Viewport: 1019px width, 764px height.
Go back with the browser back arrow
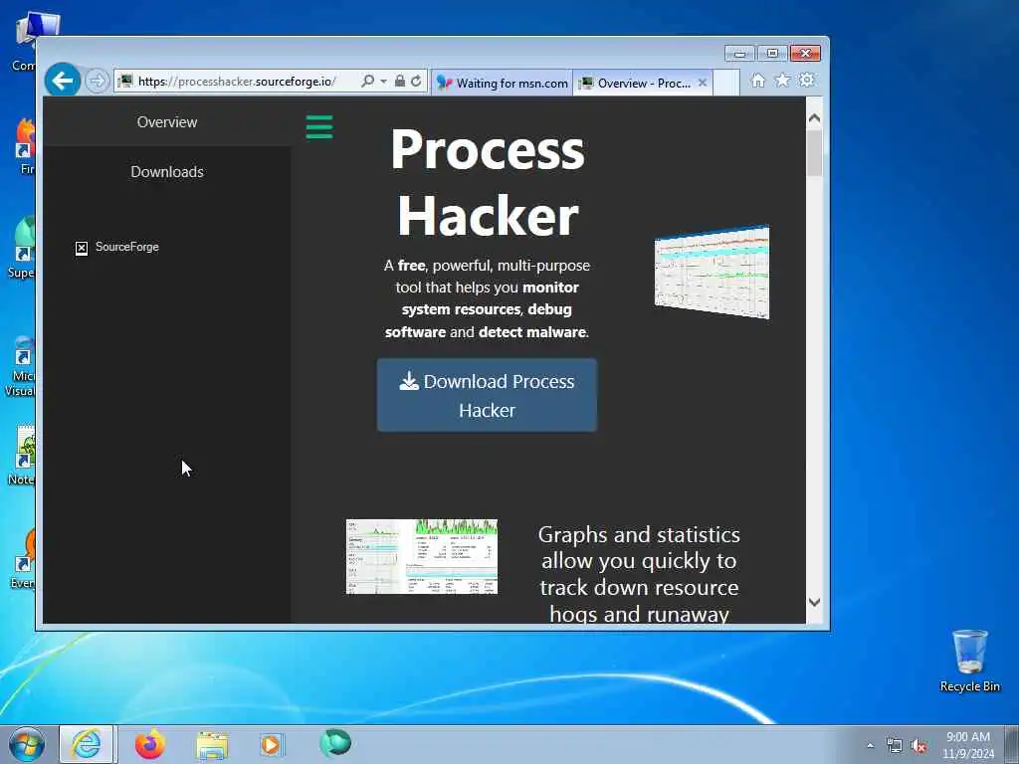tap(63, 81)
